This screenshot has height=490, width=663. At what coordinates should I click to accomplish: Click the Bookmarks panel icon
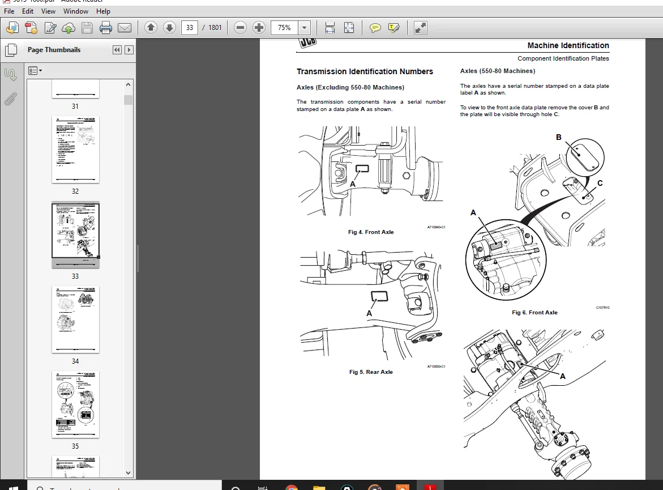(x=11, y=74)
